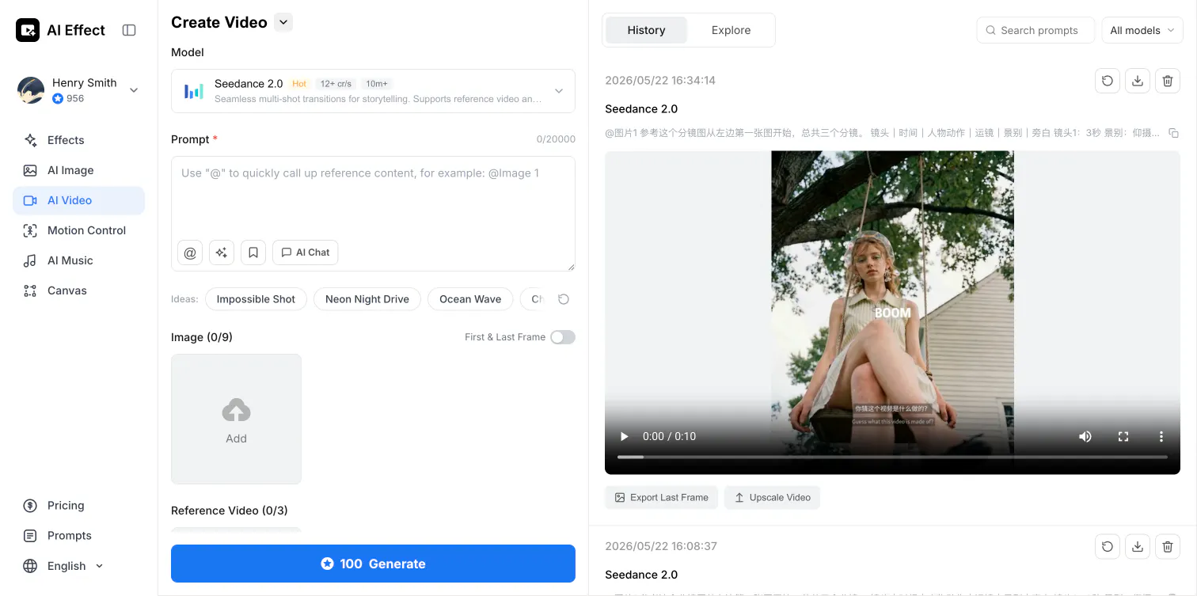Use the Impossible Shot idea

click(256, 299)
